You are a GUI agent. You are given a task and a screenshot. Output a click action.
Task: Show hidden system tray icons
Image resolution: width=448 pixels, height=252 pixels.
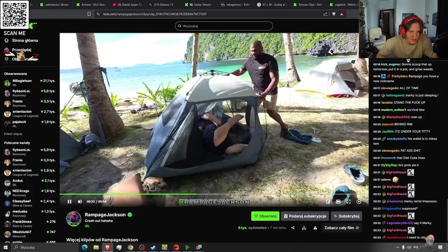pos(398,247)
